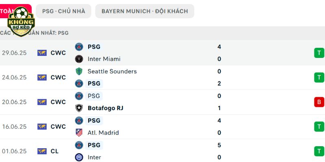Open the Inter Milan blue logo
Viewport: 325px width, 162px height.
[79, 157]
